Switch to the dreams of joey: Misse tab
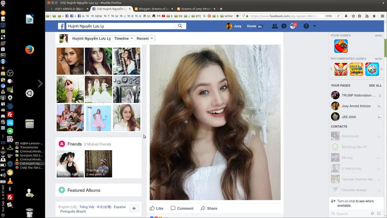Image resolution: width=387 pixels, height=218 pixels. [x=196, y=9]
